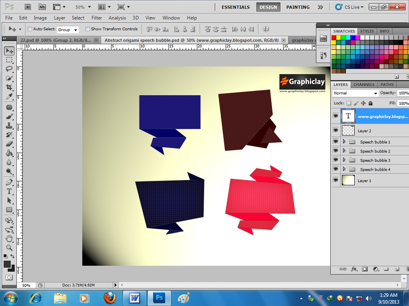
Task: Open the blend mode dropdown showing Normal
Action: pyautogui.click(x=355, y=93)
